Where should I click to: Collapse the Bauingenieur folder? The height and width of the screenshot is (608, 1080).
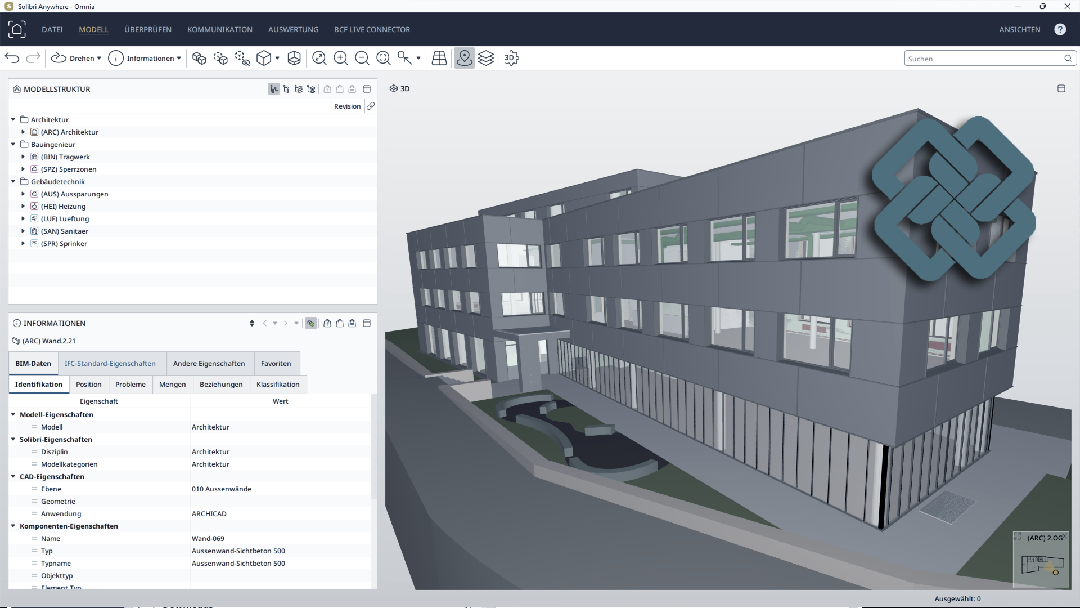(x=13, y=144)
